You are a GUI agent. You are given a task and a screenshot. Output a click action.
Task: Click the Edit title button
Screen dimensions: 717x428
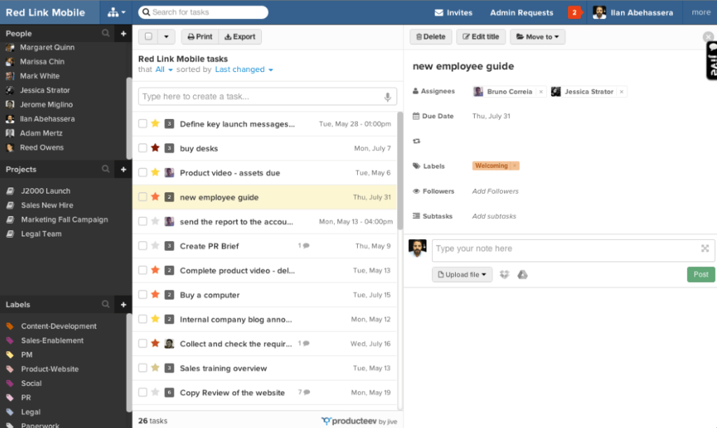[480, 36]
